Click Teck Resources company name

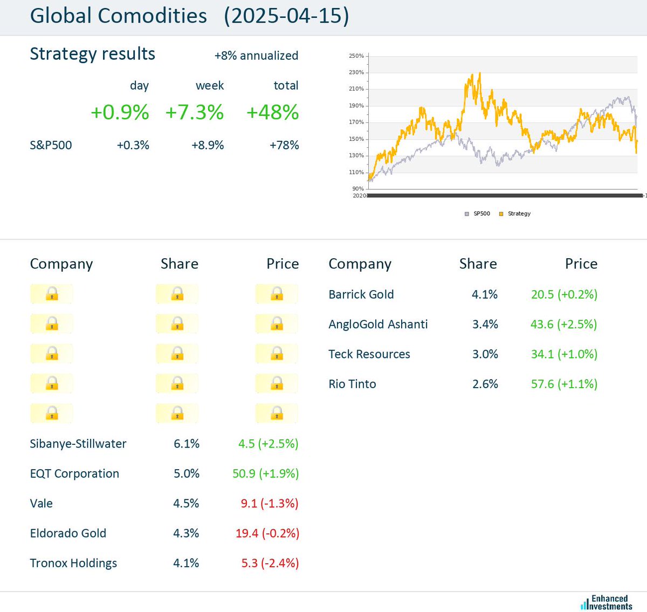pos(369,354)
